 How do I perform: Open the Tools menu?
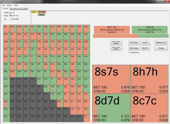click(16, 5)
